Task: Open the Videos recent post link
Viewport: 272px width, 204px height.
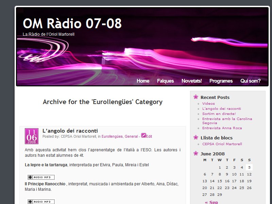Action: 208,104
